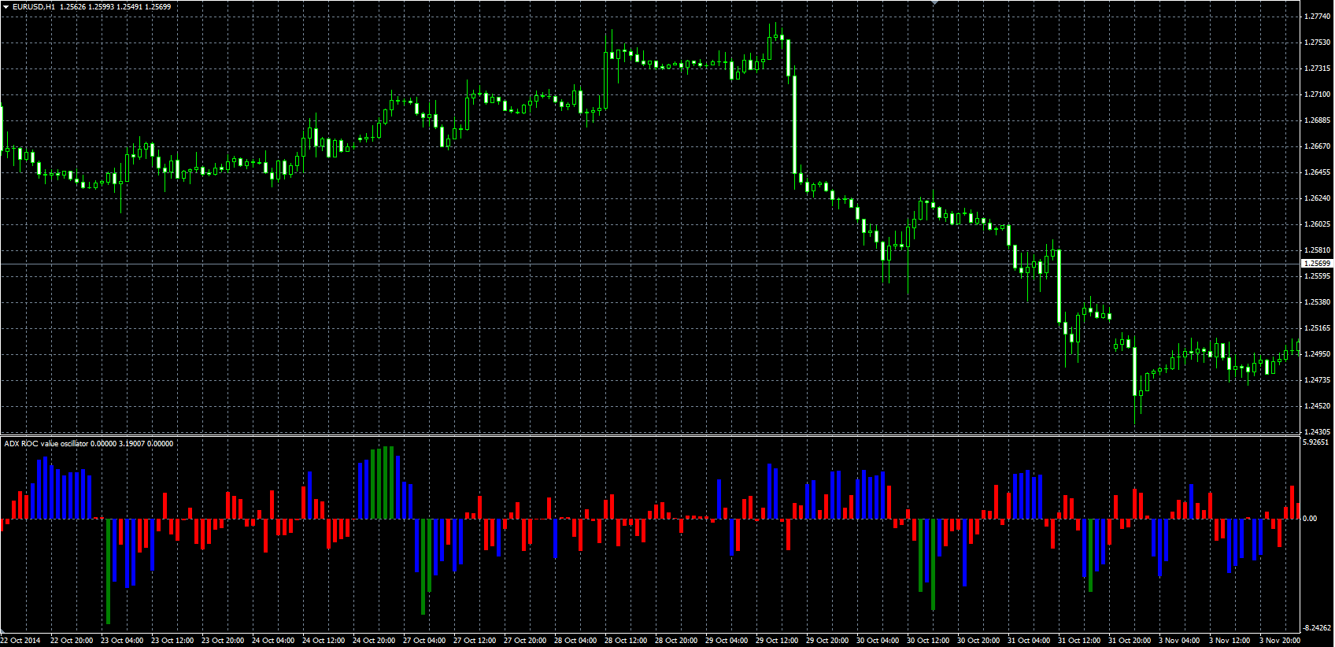Image resolution: width=1335 pixels, height=647 pixels.
Task: Click the 24 Oct 04:00 time label
Action: pos(273,641)
